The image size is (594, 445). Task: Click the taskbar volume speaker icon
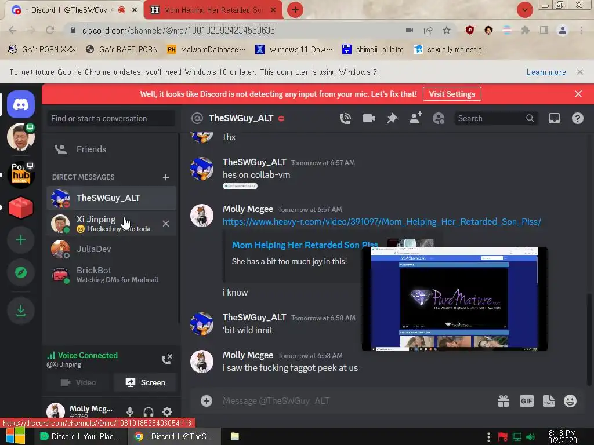pos(531,437)
